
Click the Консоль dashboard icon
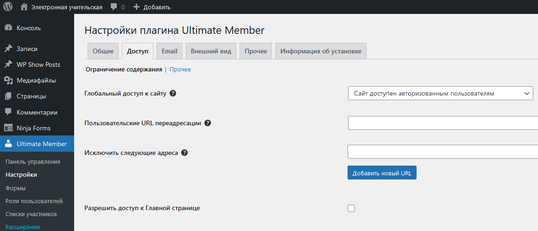(x=9, y=28)
